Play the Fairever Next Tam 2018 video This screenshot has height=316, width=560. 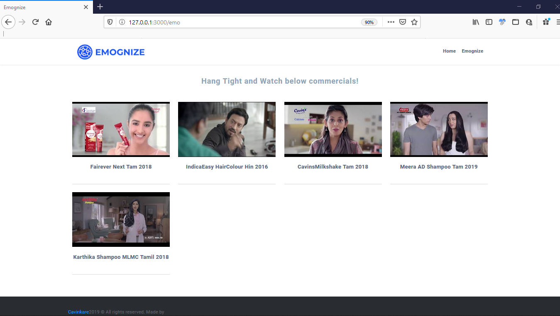click(x=121, y=129)
